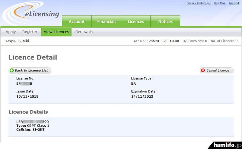Open the Privacy Statement link
Image resolution: width=242 pixels, height=149 pixels.
tap(198, 3)
